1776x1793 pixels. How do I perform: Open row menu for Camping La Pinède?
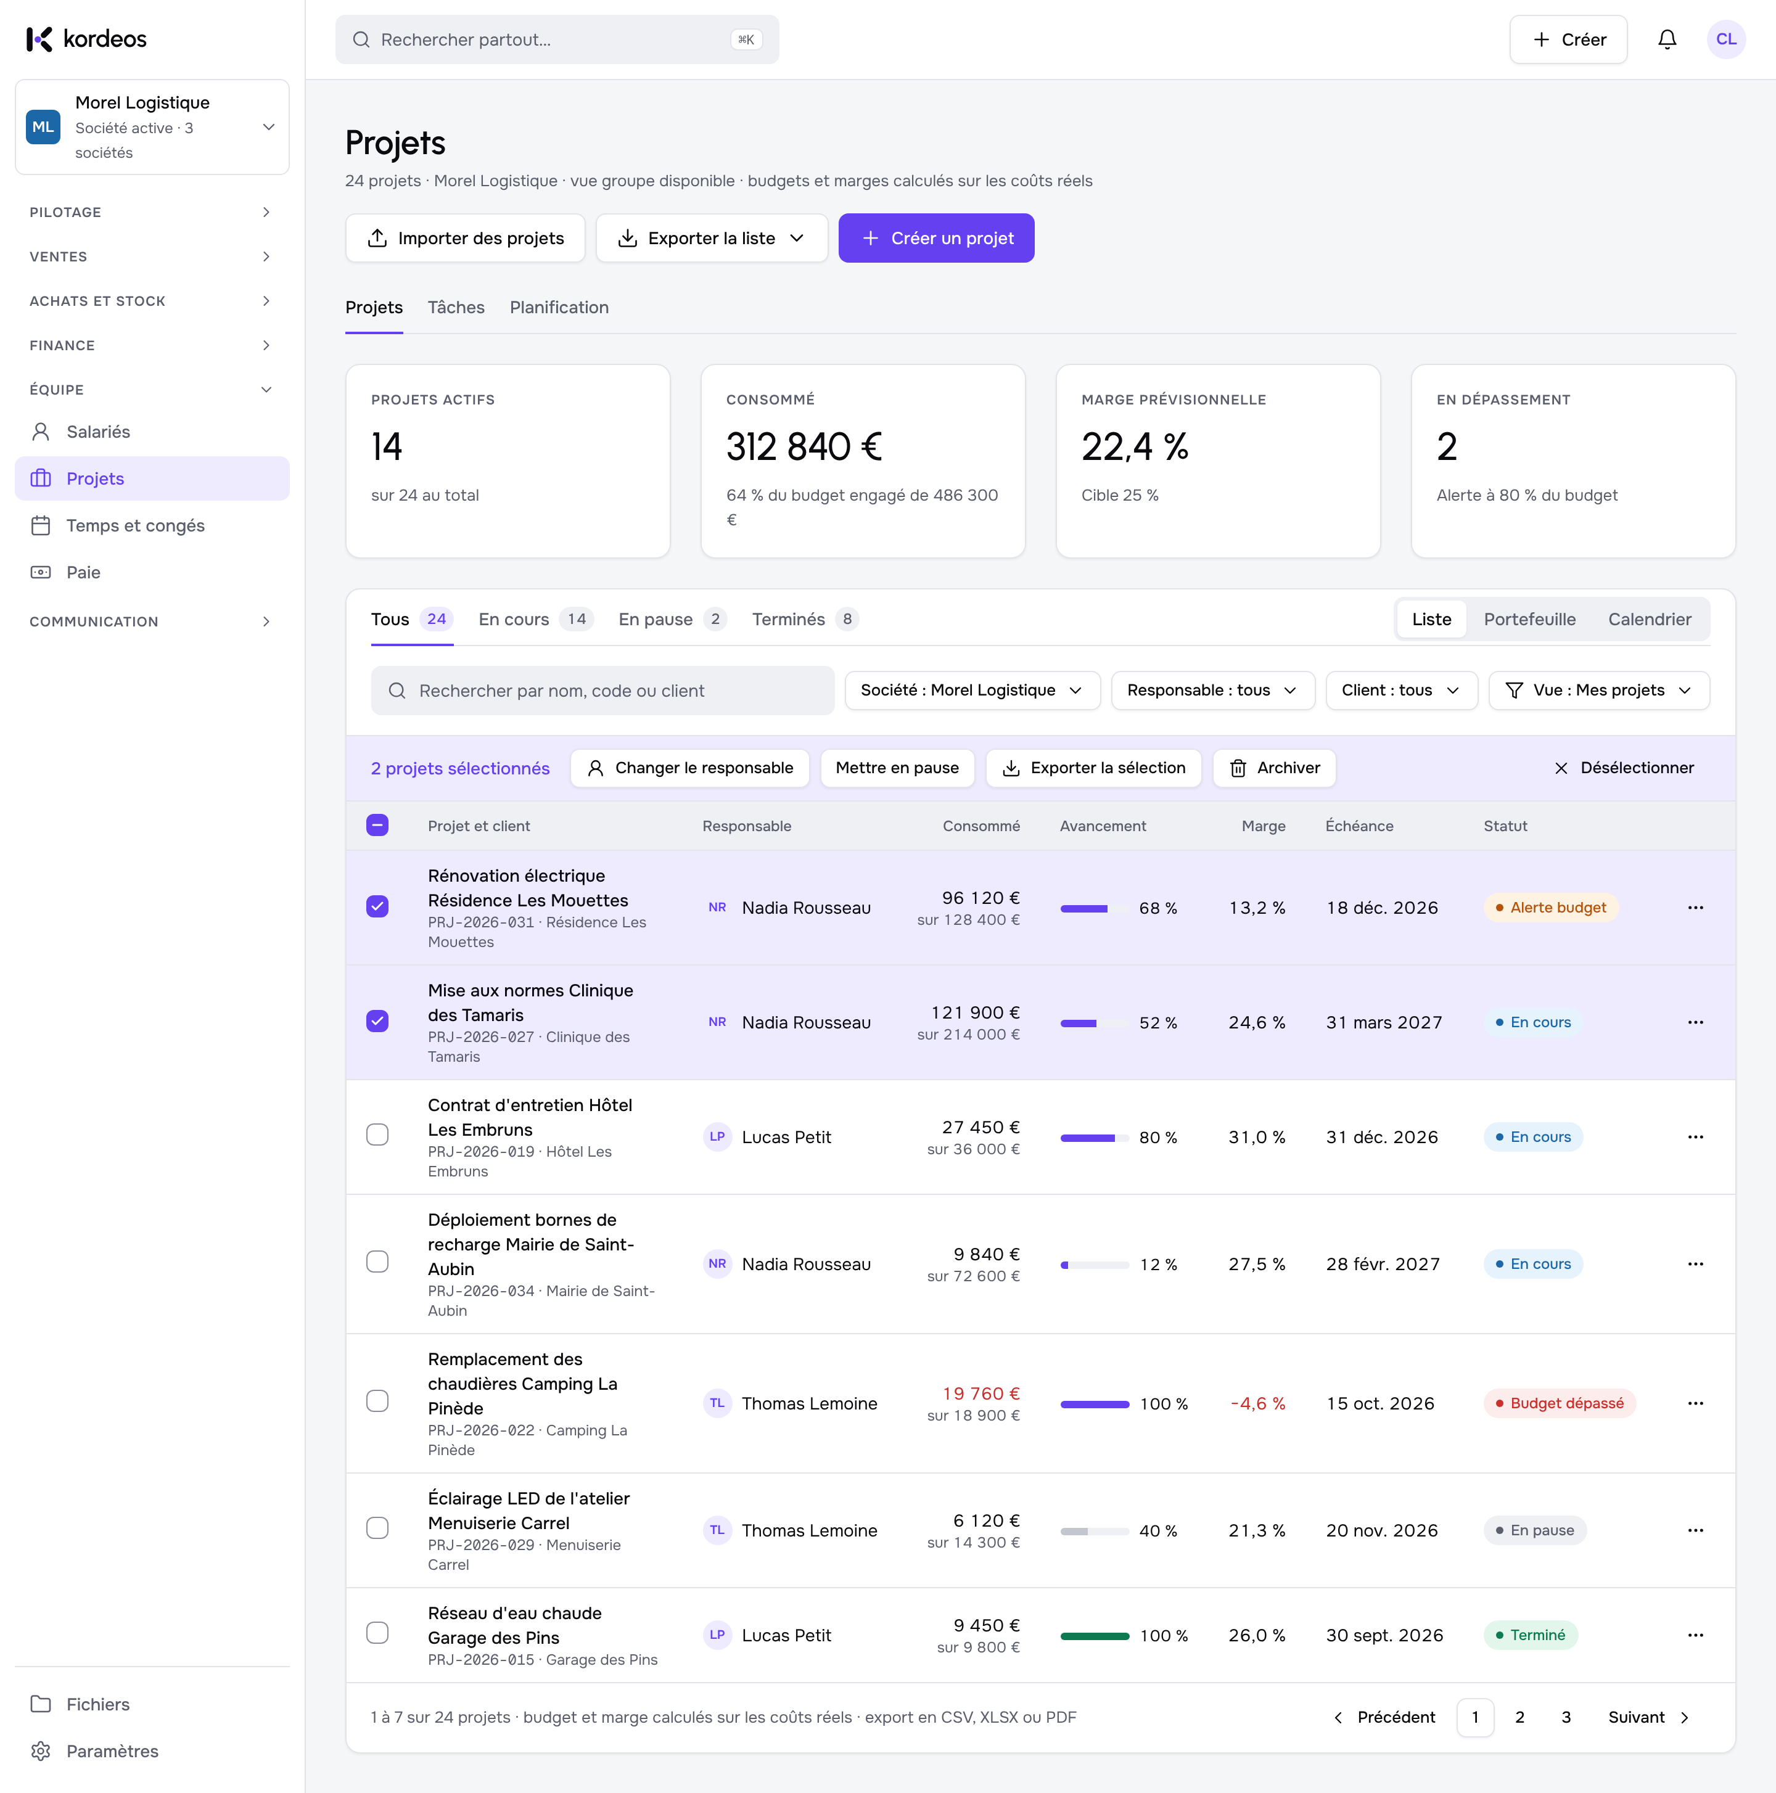[1695, 1403]
